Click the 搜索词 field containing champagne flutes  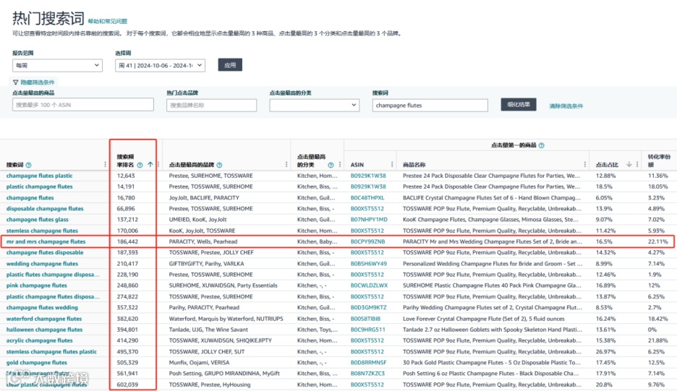click(x=430, y=106)
